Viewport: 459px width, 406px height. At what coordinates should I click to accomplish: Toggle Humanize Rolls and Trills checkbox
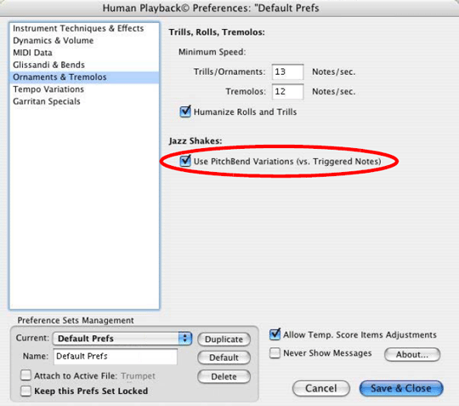(185, 112)
